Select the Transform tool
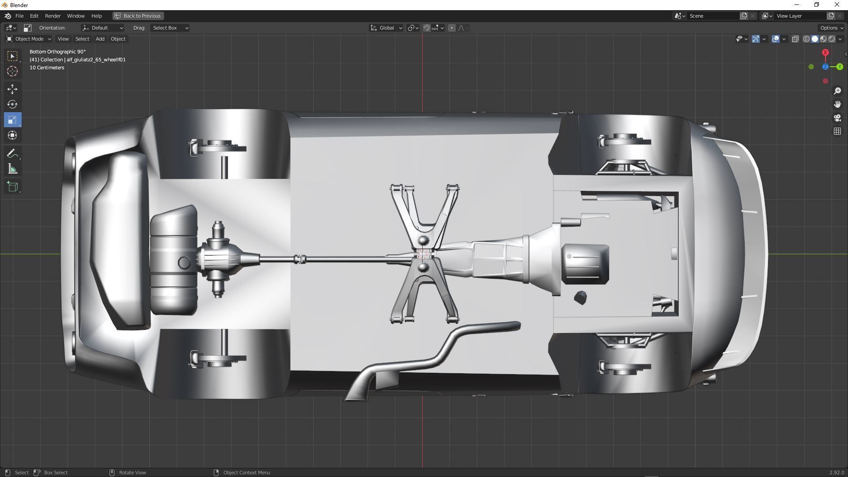Screen dimensions: 848x477 click(x=12, y=135)
